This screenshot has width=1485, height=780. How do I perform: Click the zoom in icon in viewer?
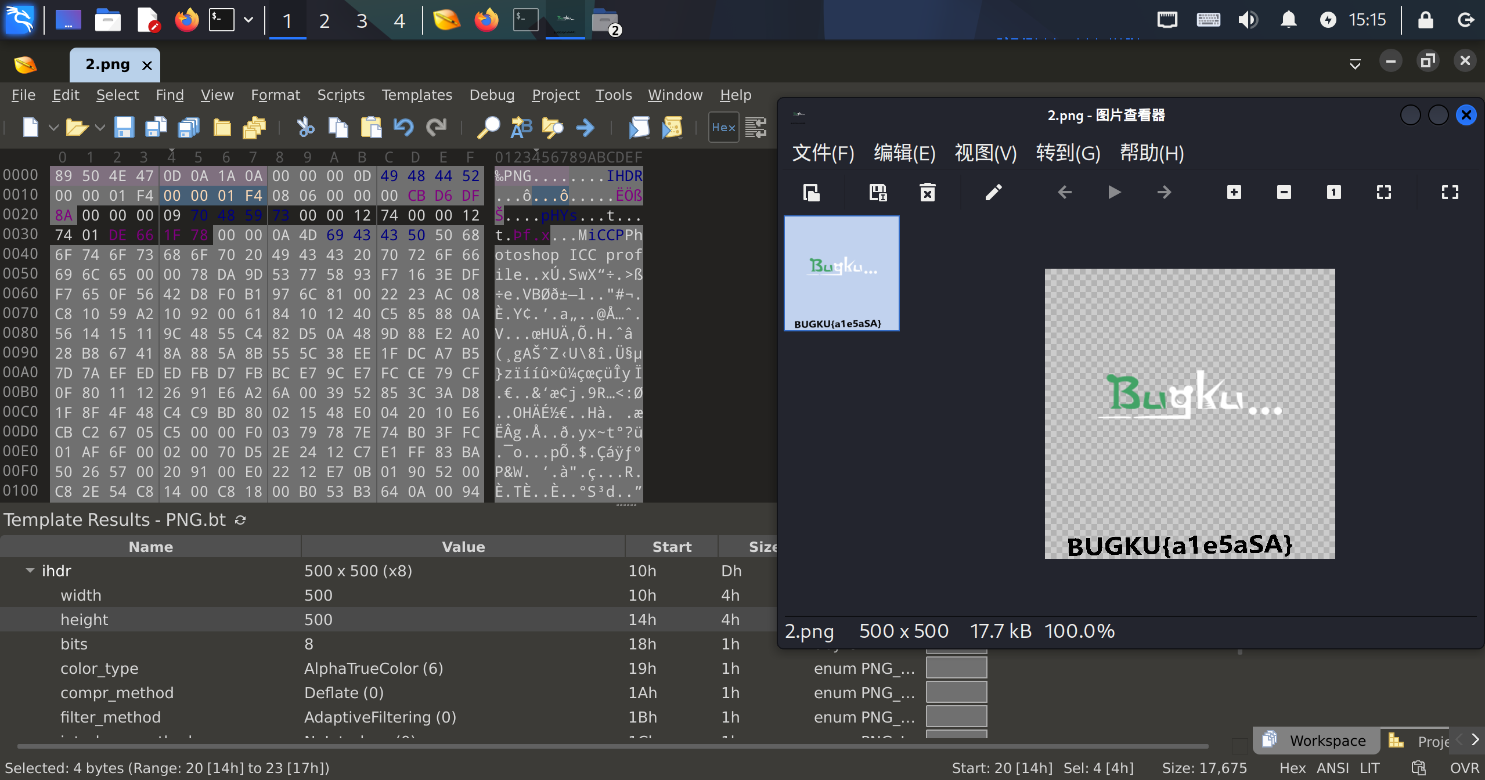pyautogui.click(x=1234, y=192)
